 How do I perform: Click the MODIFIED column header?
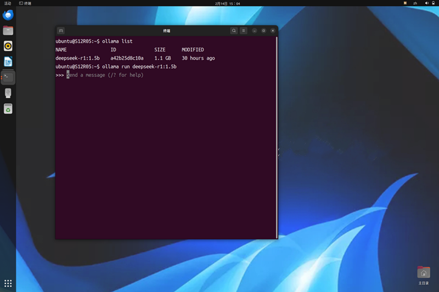click(x=193, y=50)
